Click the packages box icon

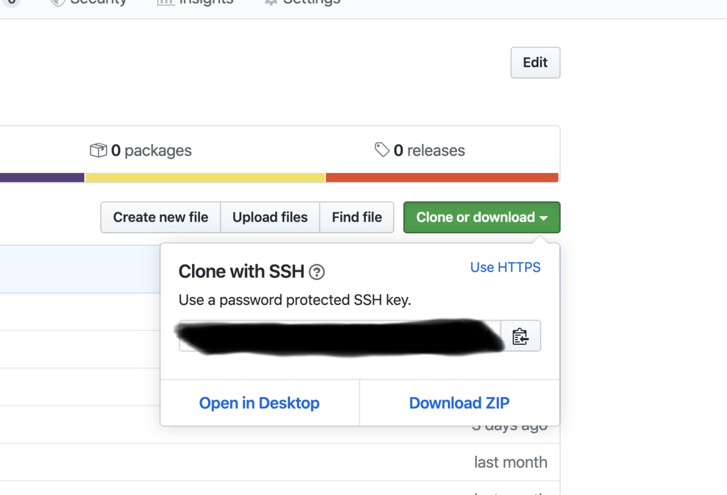[x=98, y=150]
